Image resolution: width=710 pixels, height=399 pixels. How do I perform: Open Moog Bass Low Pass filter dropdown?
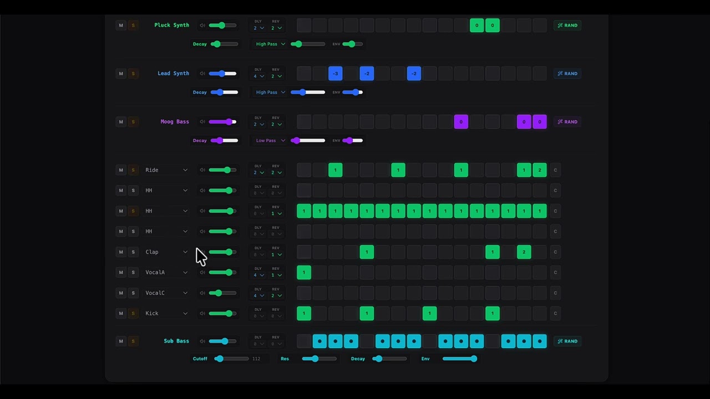[x=270, y=141]
